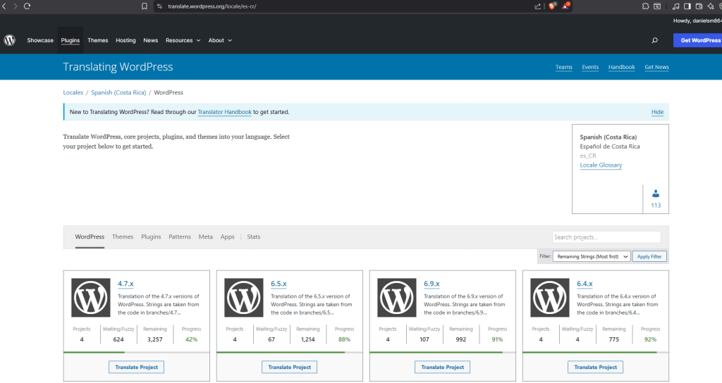
Task: Open the Remaining Strings filter dropdown
Action: (x=592, y=257)
